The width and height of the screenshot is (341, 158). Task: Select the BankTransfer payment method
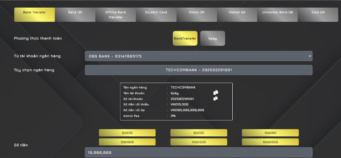click(x=185, y=38)
